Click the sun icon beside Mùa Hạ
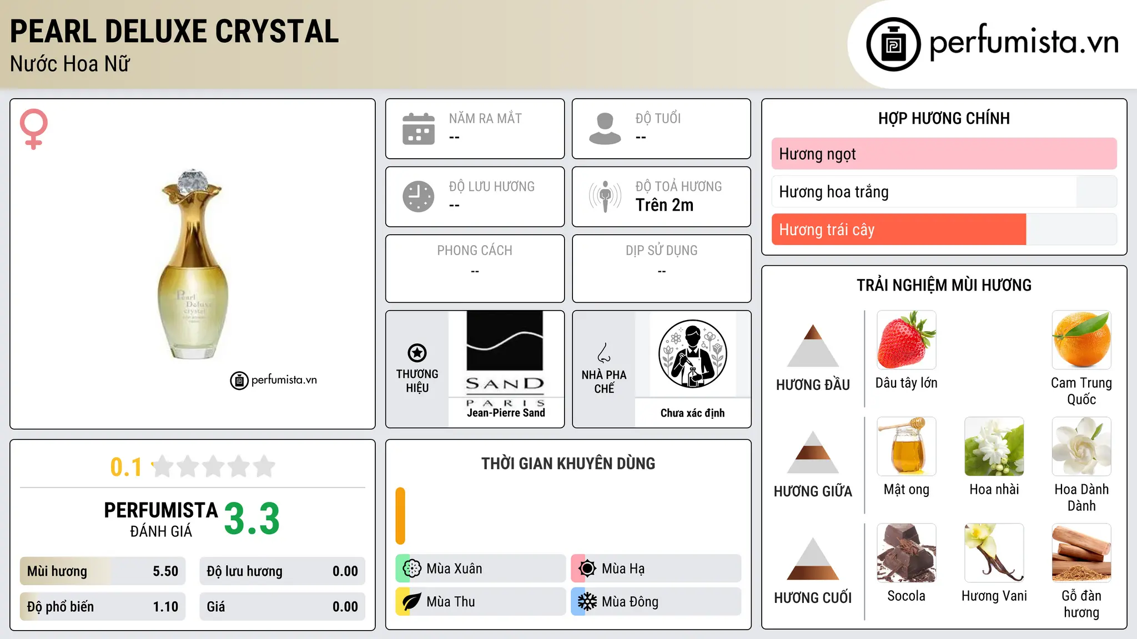Viewport: 1137px width, 639px height. [x=587, y=569]
